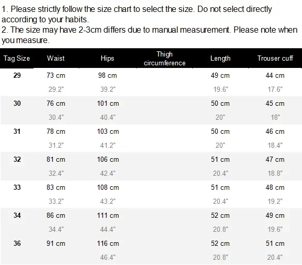This screenshot has width=302, height=265.
Task: Click the 116 cm hips value
Action: (x=108, y=243)
